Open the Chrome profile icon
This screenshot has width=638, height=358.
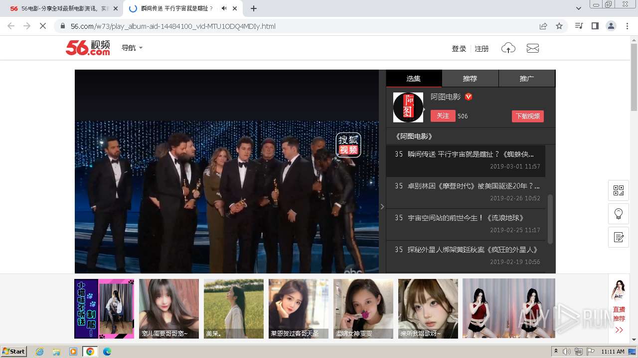point(611,26)
